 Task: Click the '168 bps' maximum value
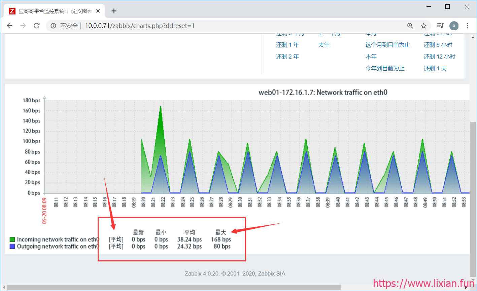[x=221, y=240]
